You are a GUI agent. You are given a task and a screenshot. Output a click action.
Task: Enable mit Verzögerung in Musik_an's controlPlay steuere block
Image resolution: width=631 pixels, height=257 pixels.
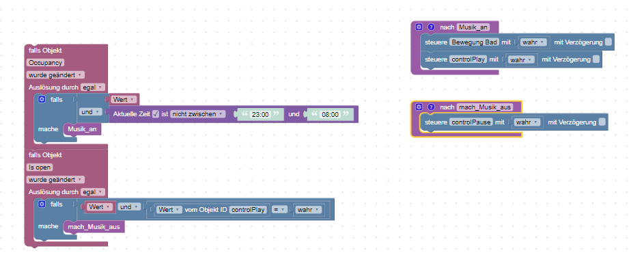coord(596,59)
